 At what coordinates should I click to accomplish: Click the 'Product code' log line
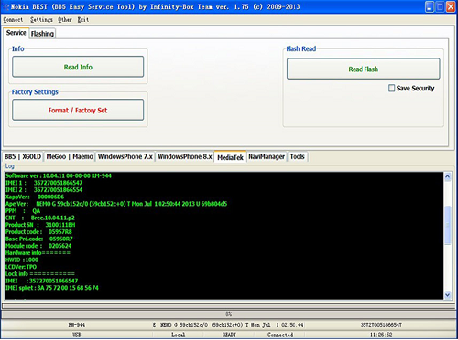coord(38,232)
